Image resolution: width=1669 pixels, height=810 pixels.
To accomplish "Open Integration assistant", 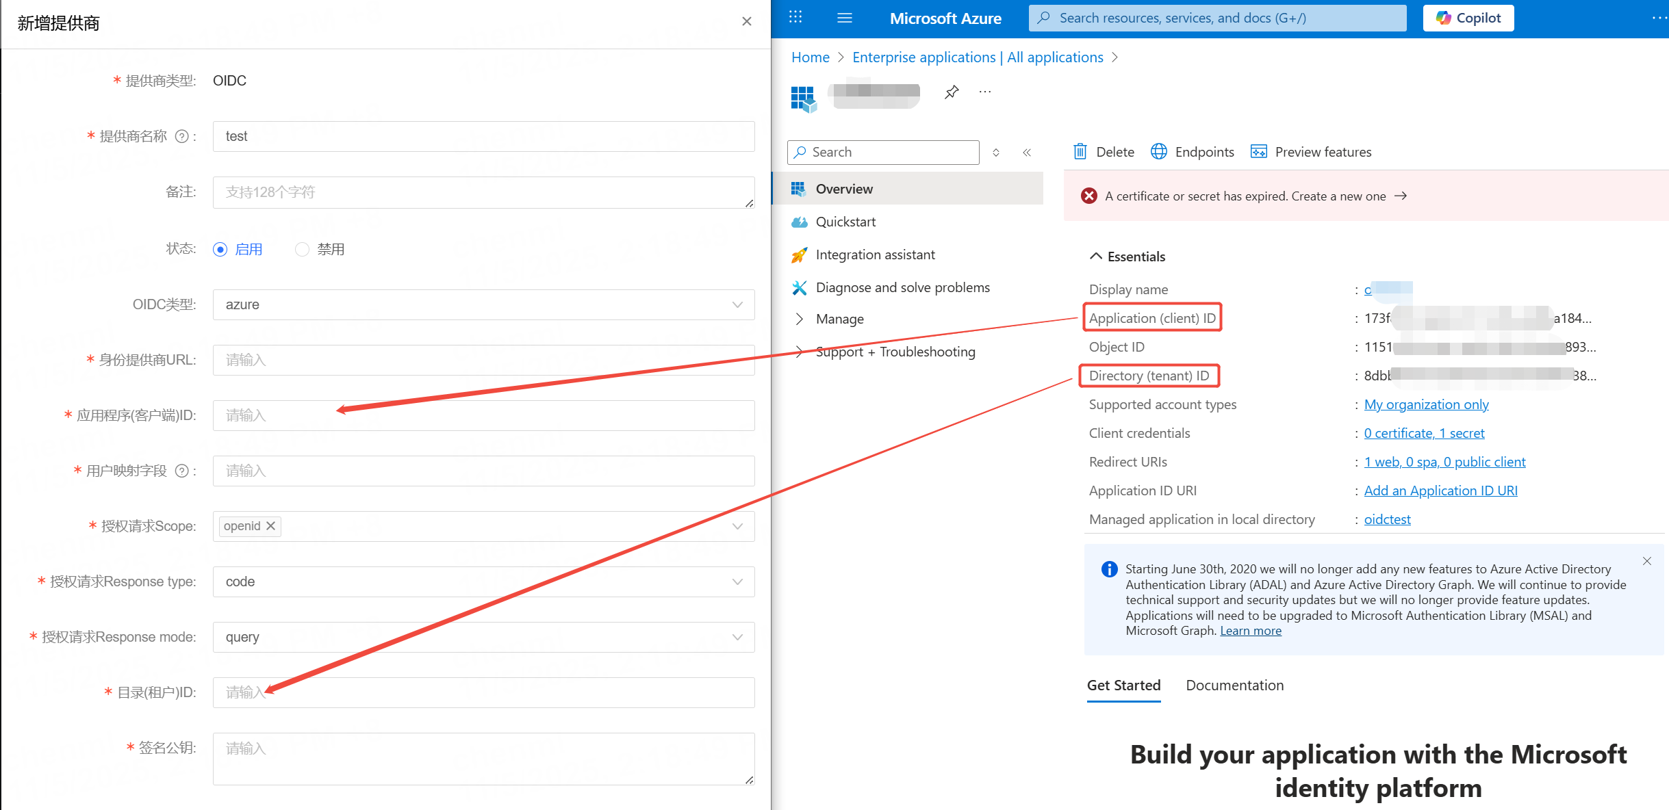I will [875, 254].
